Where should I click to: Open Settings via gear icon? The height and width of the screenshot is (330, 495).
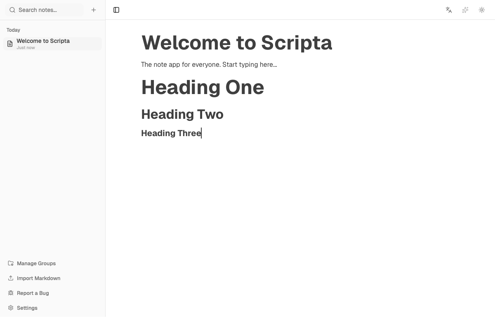(10, 308)
